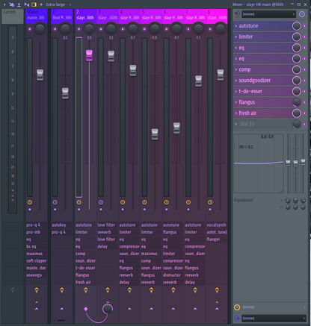Click the pink routing arrow at bottom of track 2
Viewport: 311px width, 326px height.
pyautogui.click(x=86, y=309)
